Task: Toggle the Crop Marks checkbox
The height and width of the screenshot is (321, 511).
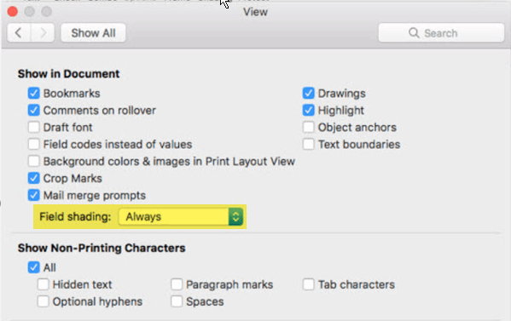Action: coord(33,178)
